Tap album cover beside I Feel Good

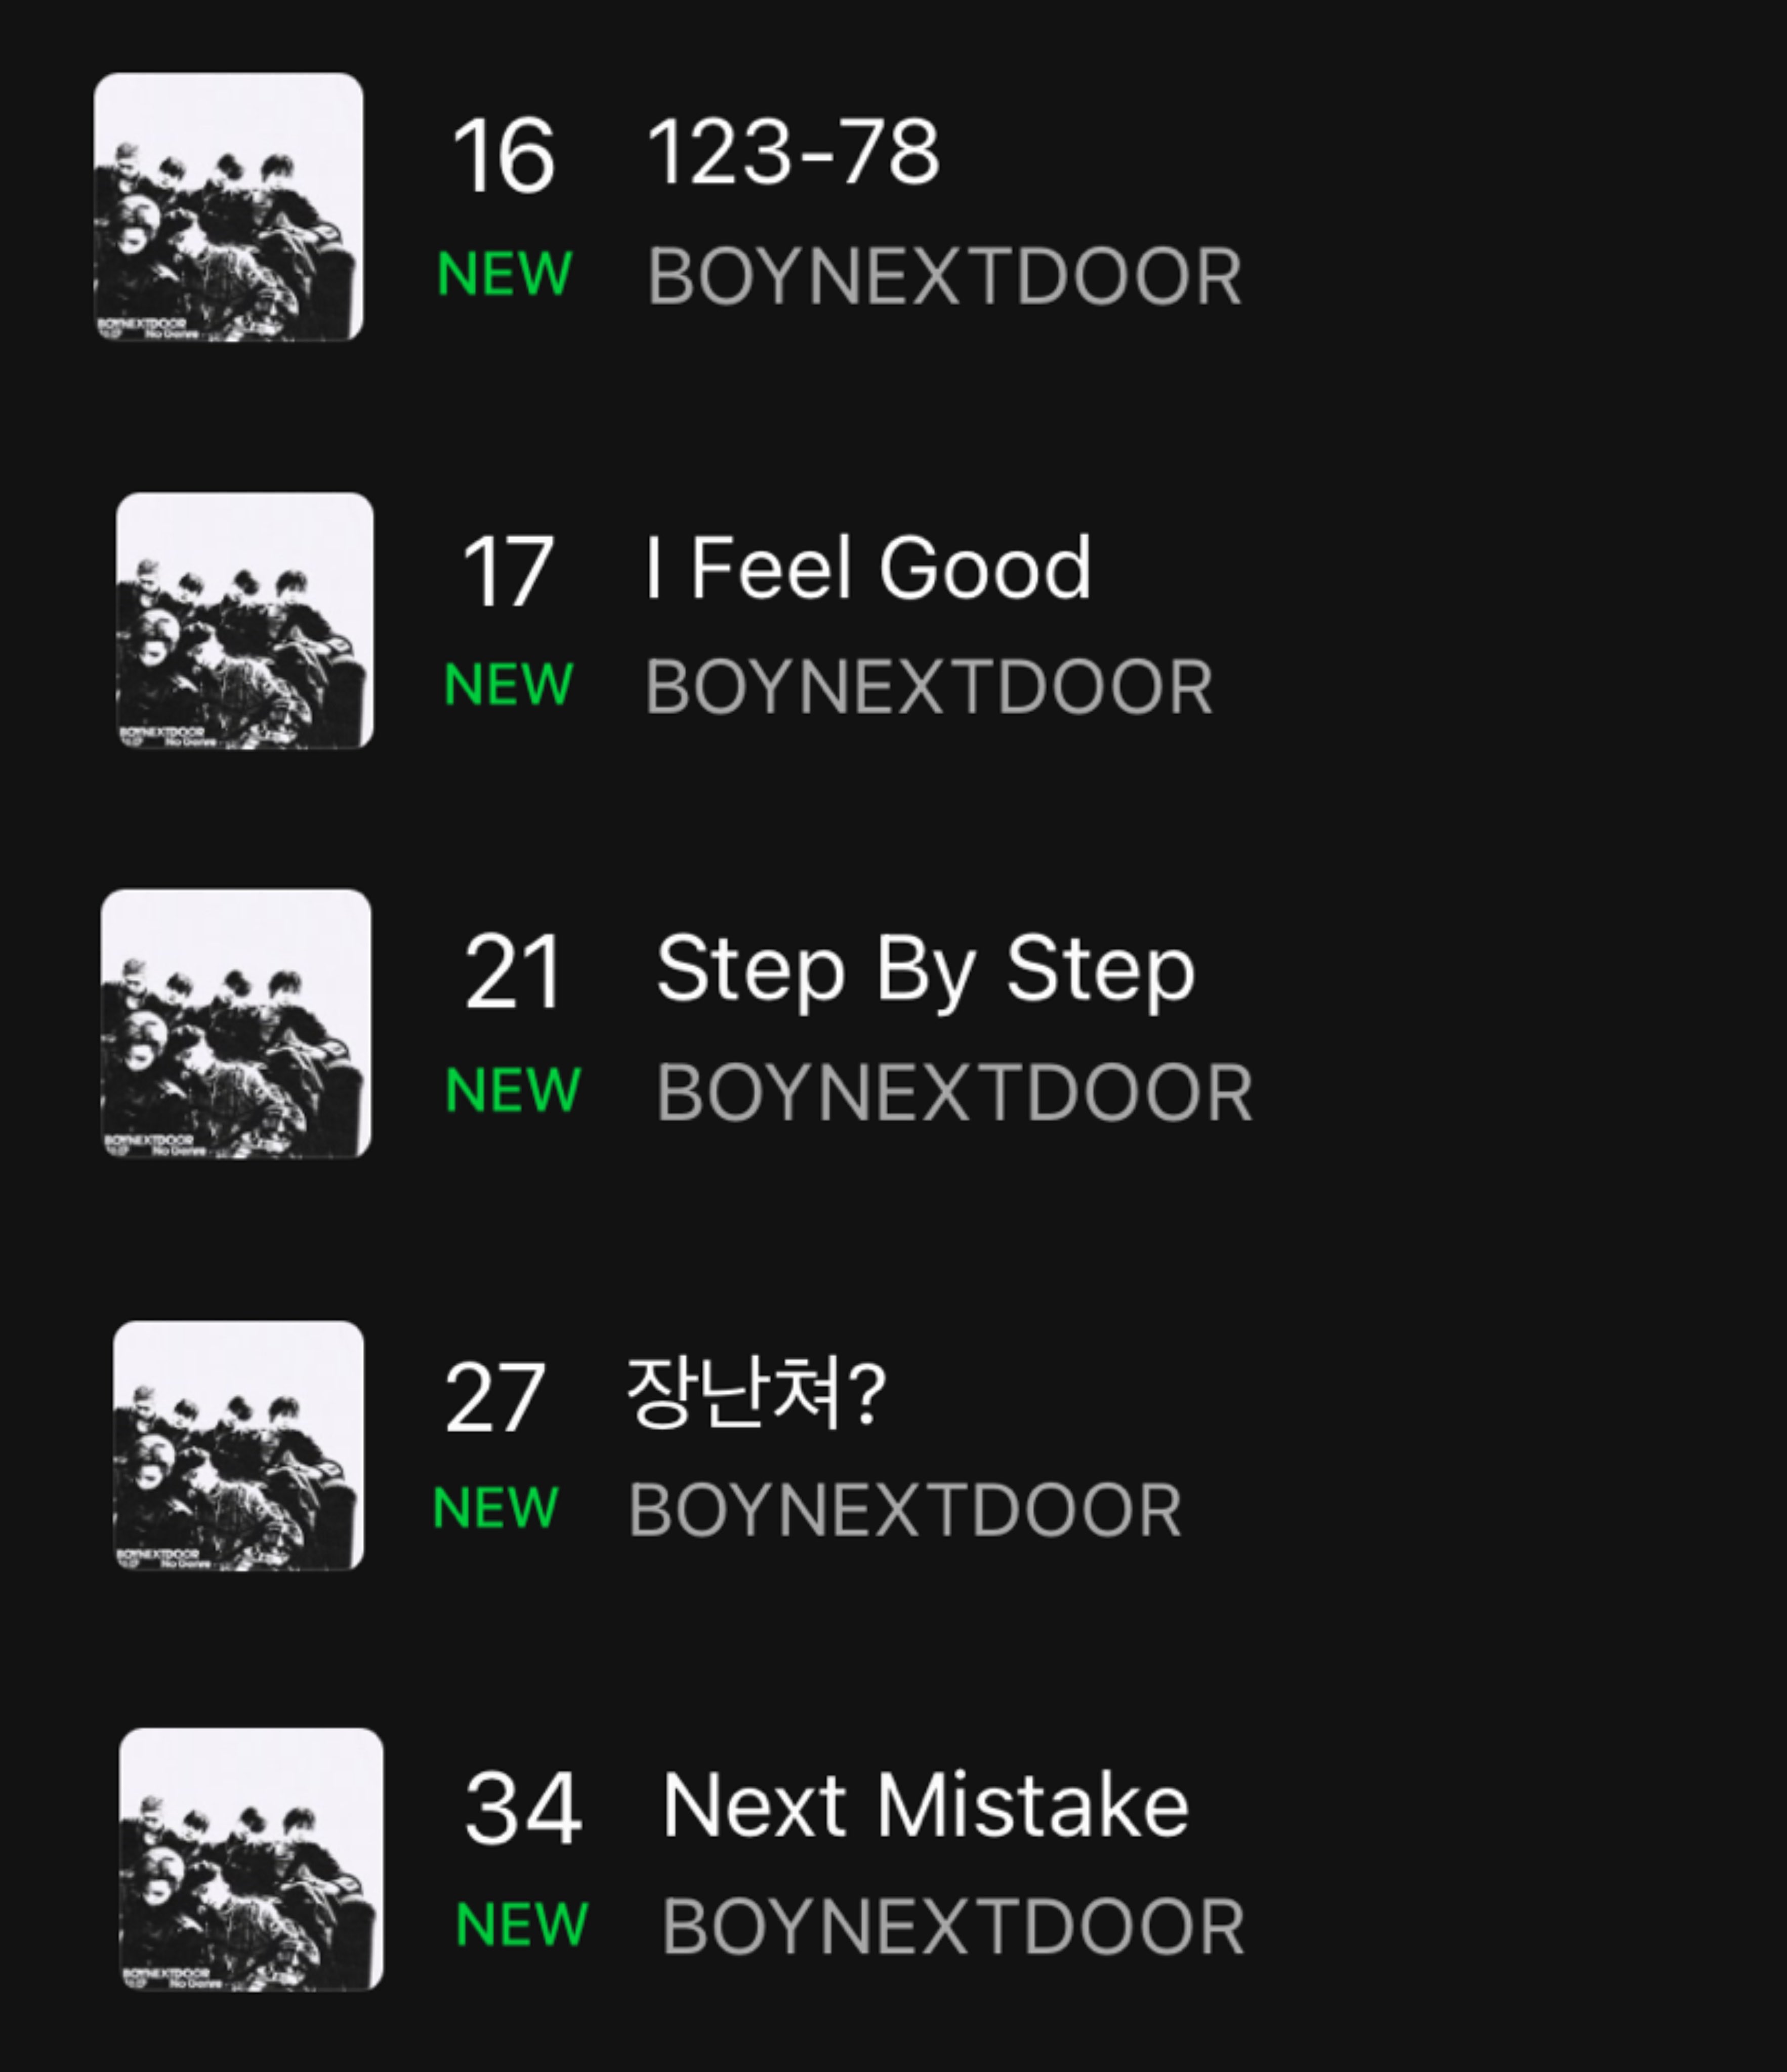click(244, 620)
